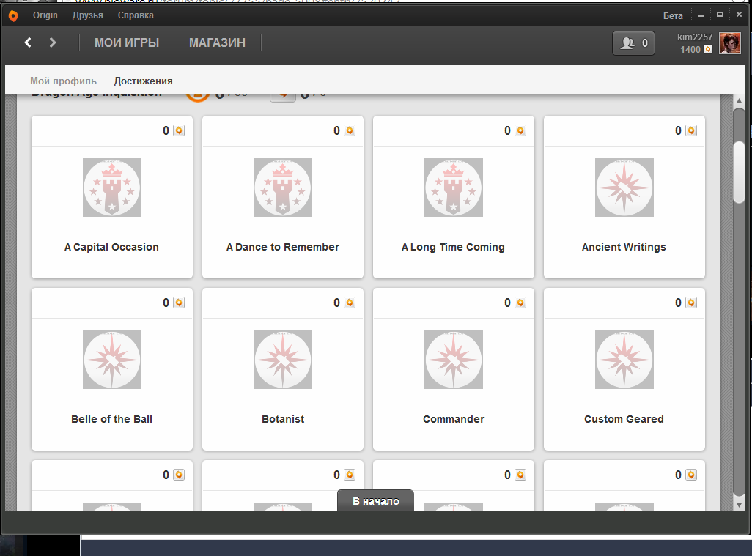The width and height of the screenshot is (752, 556).
Task: Click points icon on Commander card
Action: [x=520, y=303]
